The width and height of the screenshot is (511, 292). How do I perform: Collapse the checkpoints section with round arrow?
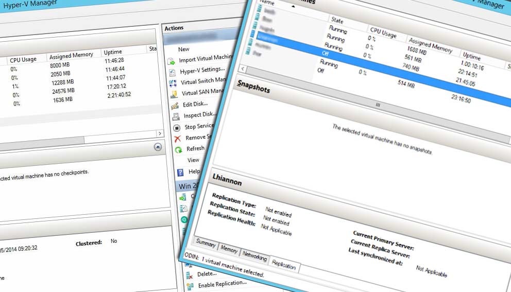[158, 147]
